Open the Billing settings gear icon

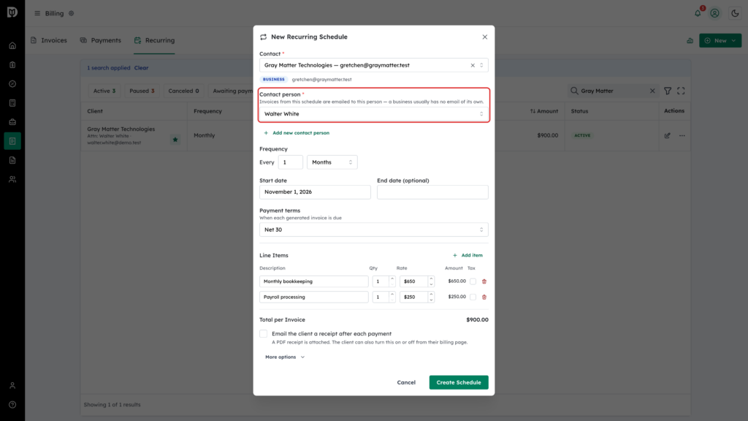[71, 13]
